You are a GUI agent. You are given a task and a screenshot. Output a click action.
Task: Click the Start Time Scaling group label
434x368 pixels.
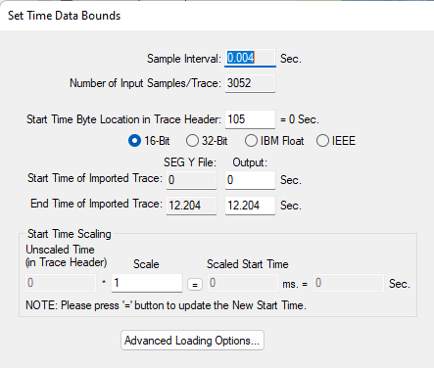click(x=70, y=234)
